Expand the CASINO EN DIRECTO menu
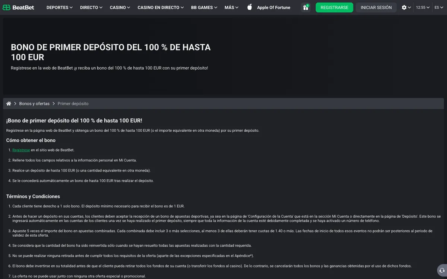 (161, 7)
